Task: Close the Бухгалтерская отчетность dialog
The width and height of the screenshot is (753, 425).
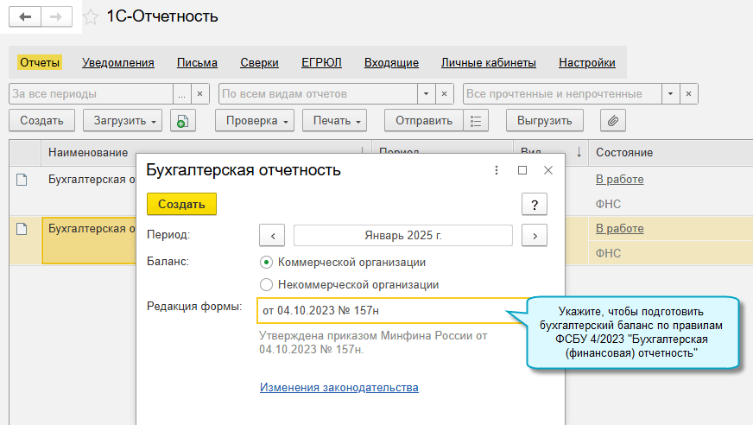Action: pos(548,170)
